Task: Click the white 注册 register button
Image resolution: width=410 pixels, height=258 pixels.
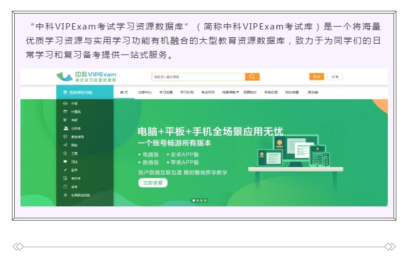Action: pyautogui.click(x=335, y=77)
